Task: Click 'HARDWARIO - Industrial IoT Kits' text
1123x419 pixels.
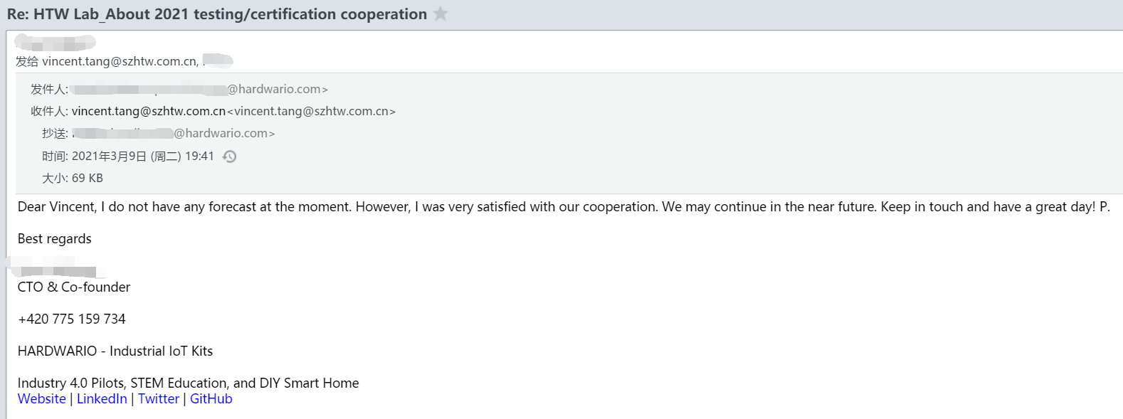Action: coord(115,351)
